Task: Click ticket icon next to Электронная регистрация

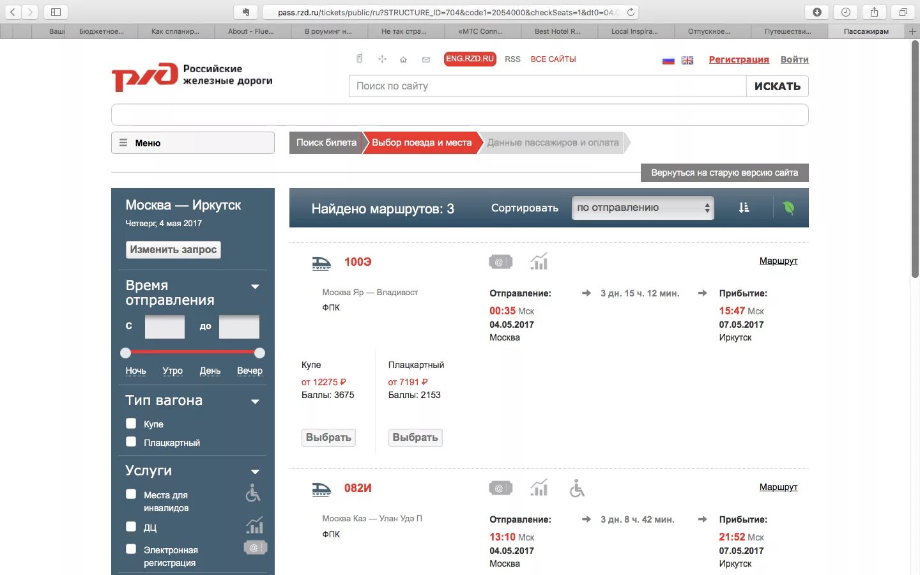Action: (x=255, y=548)
